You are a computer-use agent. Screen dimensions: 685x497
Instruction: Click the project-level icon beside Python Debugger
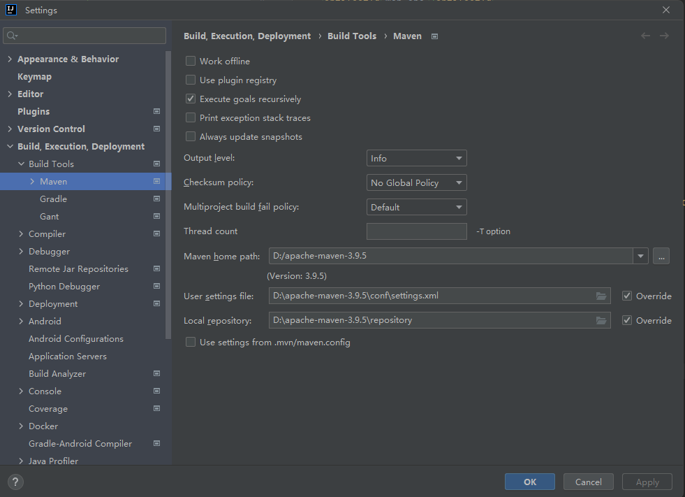pyautogui.click(x=157, y=286)
